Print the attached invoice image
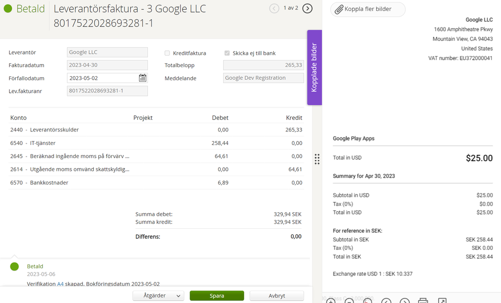This screenshot has width=501, height=303. [423, 301]
